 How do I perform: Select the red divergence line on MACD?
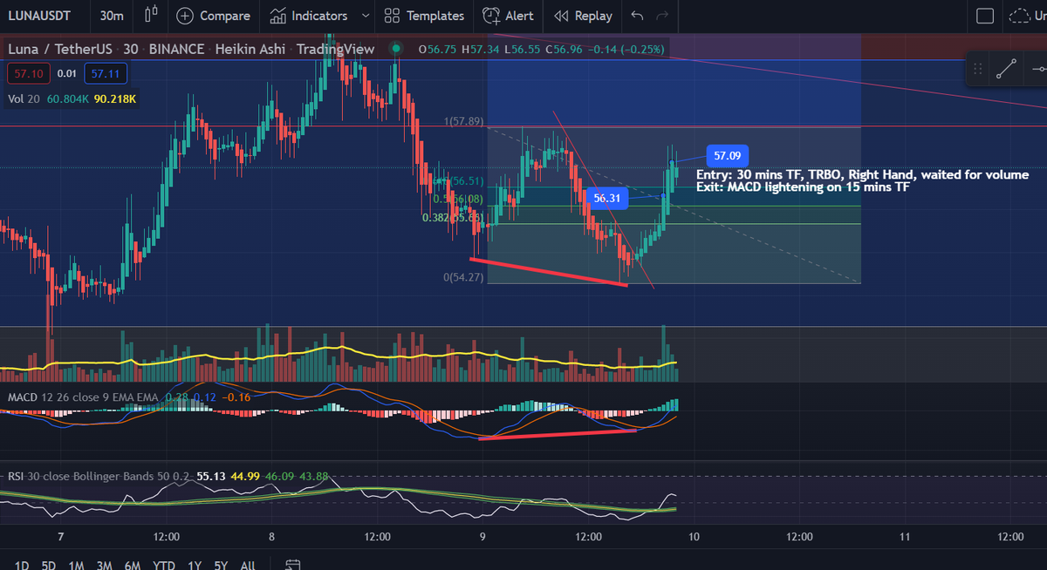click(557, 434)
